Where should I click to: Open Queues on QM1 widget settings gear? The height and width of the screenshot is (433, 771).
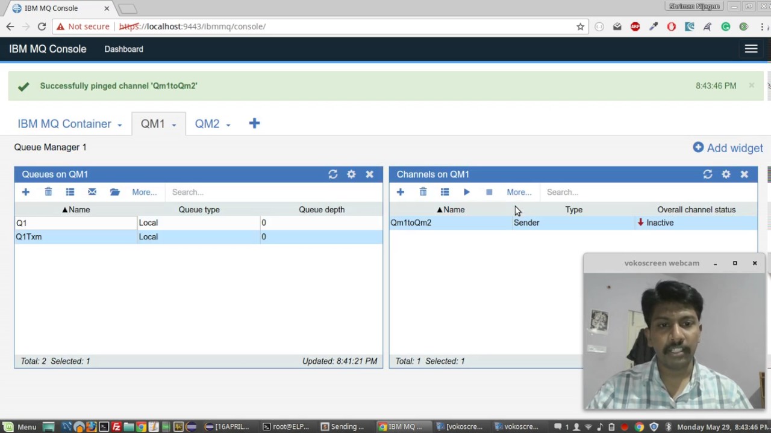click(351, 174)
